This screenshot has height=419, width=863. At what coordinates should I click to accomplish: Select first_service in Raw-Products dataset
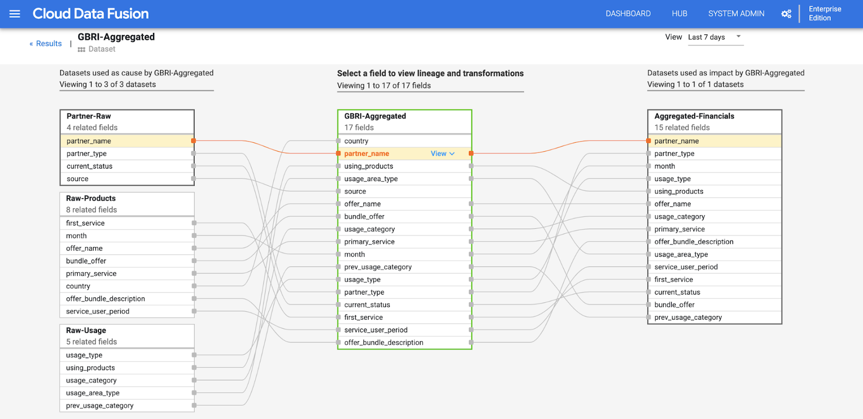click(x=127, y=223)
